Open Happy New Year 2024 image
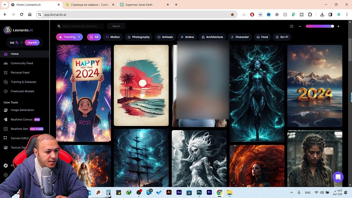The width and height of the screenshot is (352, 198). coord(84,94)
